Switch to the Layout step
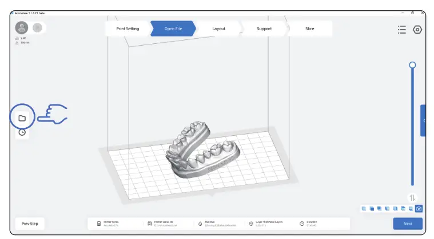This screenshot has height=239, width=434. (218, 29)
